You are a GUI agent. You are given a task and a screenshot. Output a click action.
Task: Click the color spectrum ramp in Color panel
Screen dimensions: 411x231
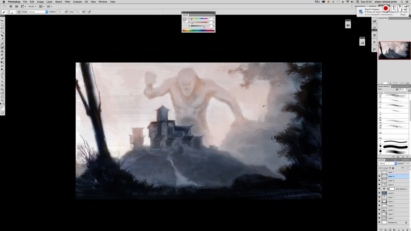tap(198, 30)
